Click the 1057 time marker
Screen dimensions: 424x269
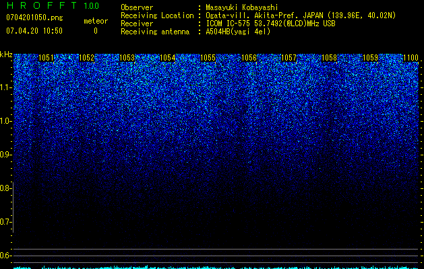pos(289,58)
